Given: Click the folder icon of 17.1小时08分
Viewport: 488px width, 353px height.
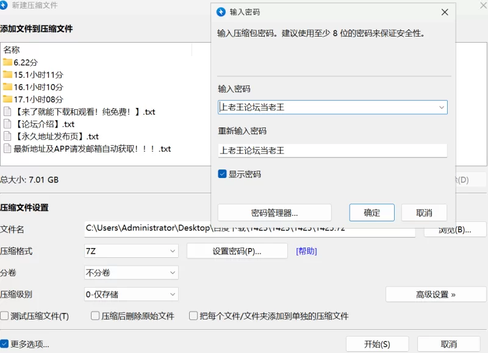Looking at the screenshot, I should (x=7, y=99).
